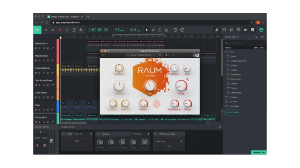The image size is (300, 168).
Task: Toggle power of the VOLT device
Action: (63, 134)
